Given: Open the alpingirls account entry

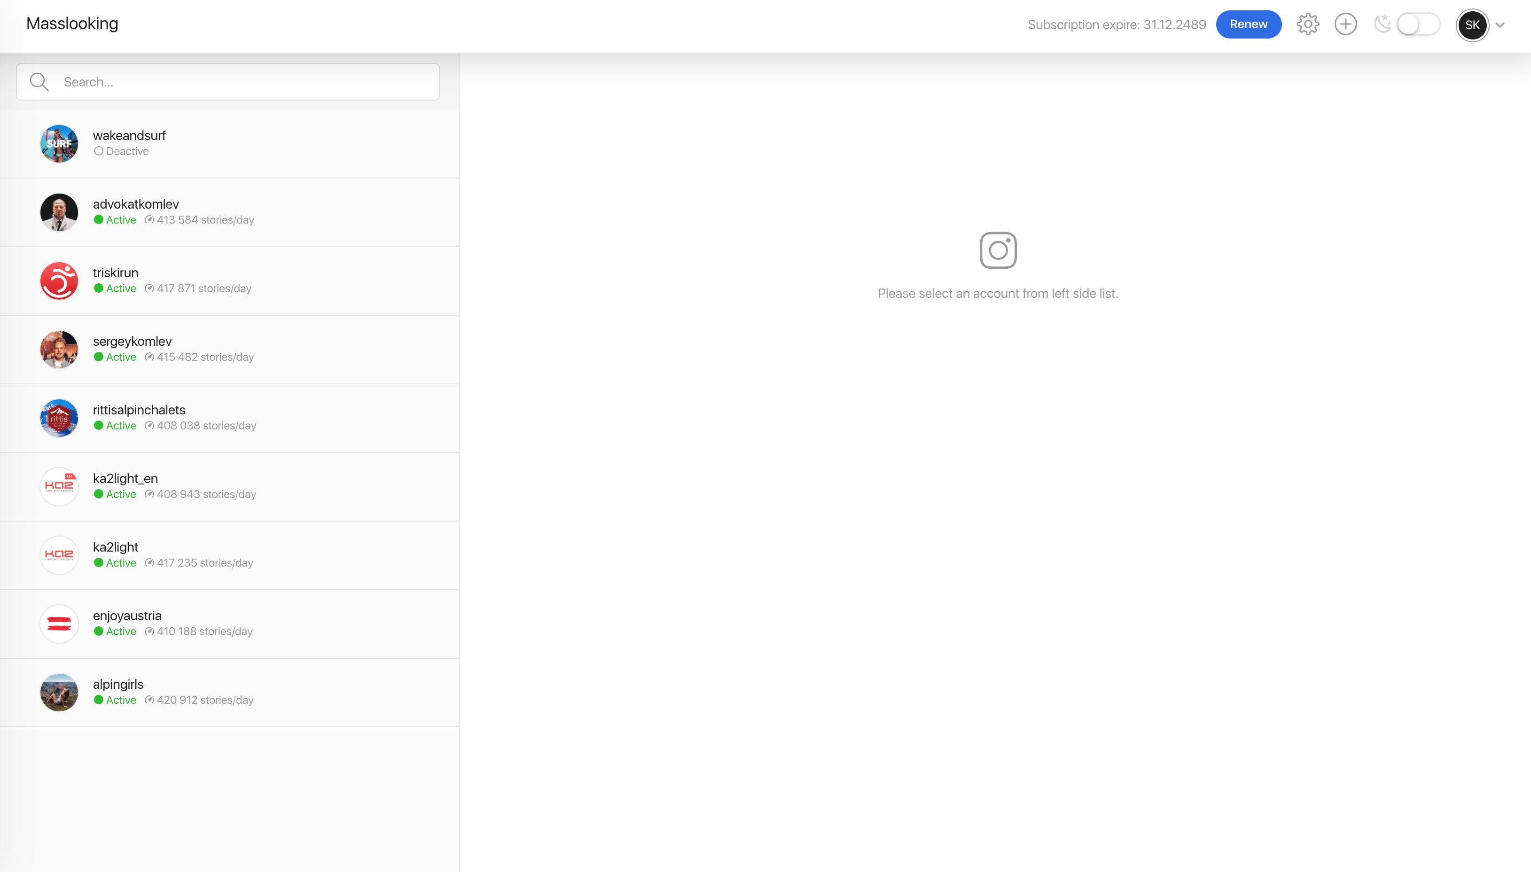Looking at the screenshot, I should click(x=229, y=693).
